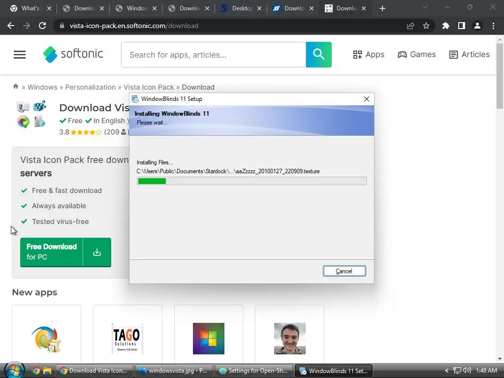Close the WindowBlinds 11 Setup dialog
Viewport: 504px width, 378px height.
tap(366, 99)
